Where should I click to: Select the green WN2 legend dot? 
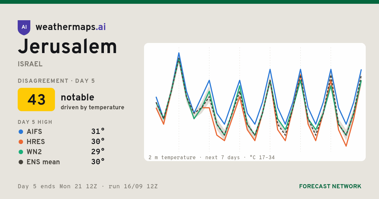click(21, 152)
